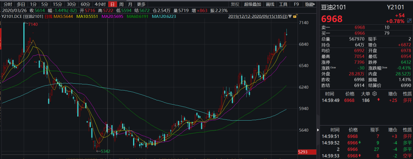Open the 画线 drawing tools
This screenshot has height=159, width=413.
coord(270,5)
